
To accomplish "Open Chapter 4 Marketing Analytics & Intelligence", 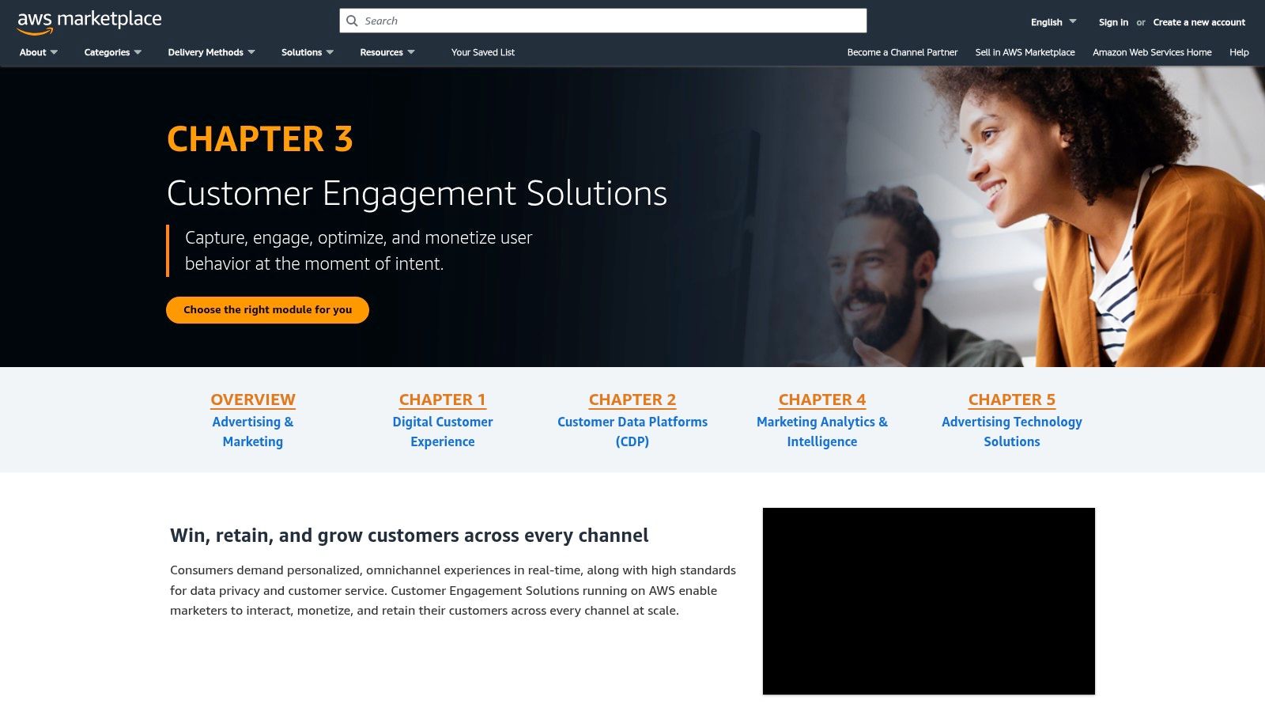I will 822,420.
